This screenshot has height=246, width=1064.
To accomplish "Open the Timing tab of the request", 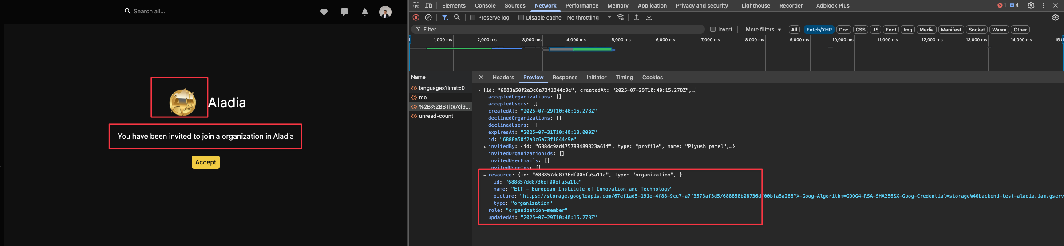I will pyautogui.click(x=624, y=77).
